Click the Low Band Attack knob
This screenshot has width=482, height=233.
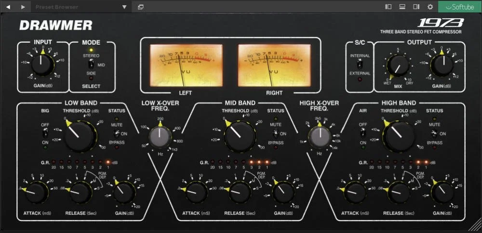pos(36,193)
